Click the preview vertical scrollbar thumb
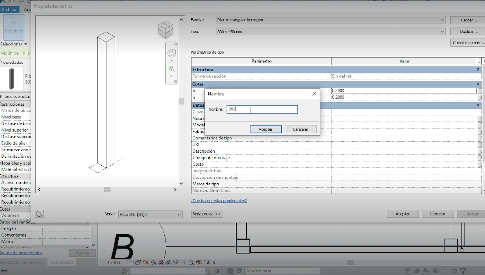 pos(181,101)
